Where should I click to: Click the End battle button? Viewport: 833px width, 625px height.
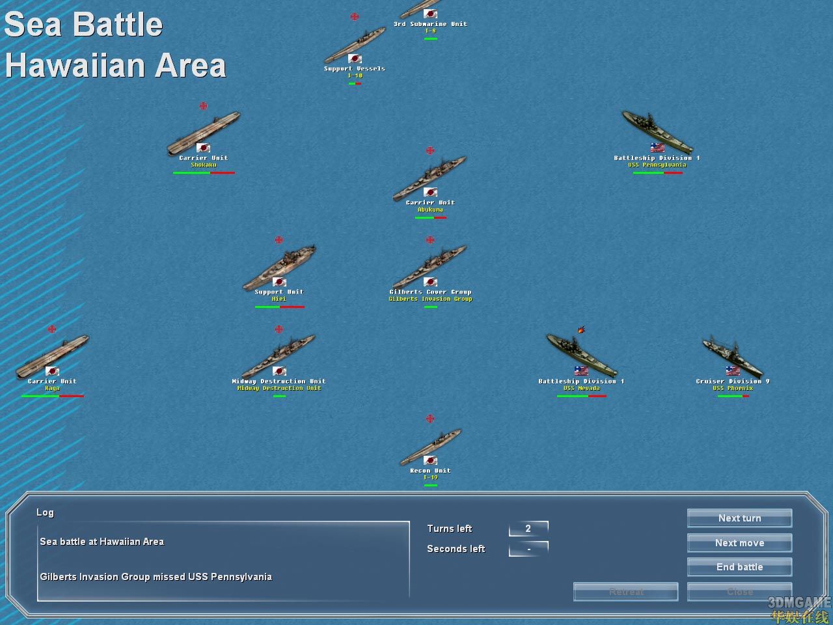point(739,567)
